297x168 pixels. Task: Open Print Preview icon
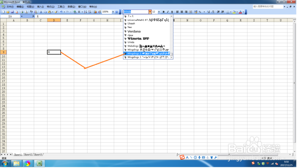click(x=26, y=12)
